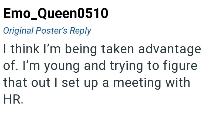
Task: Click the word "Reply" in the blue label
Action: coord(80,31)
